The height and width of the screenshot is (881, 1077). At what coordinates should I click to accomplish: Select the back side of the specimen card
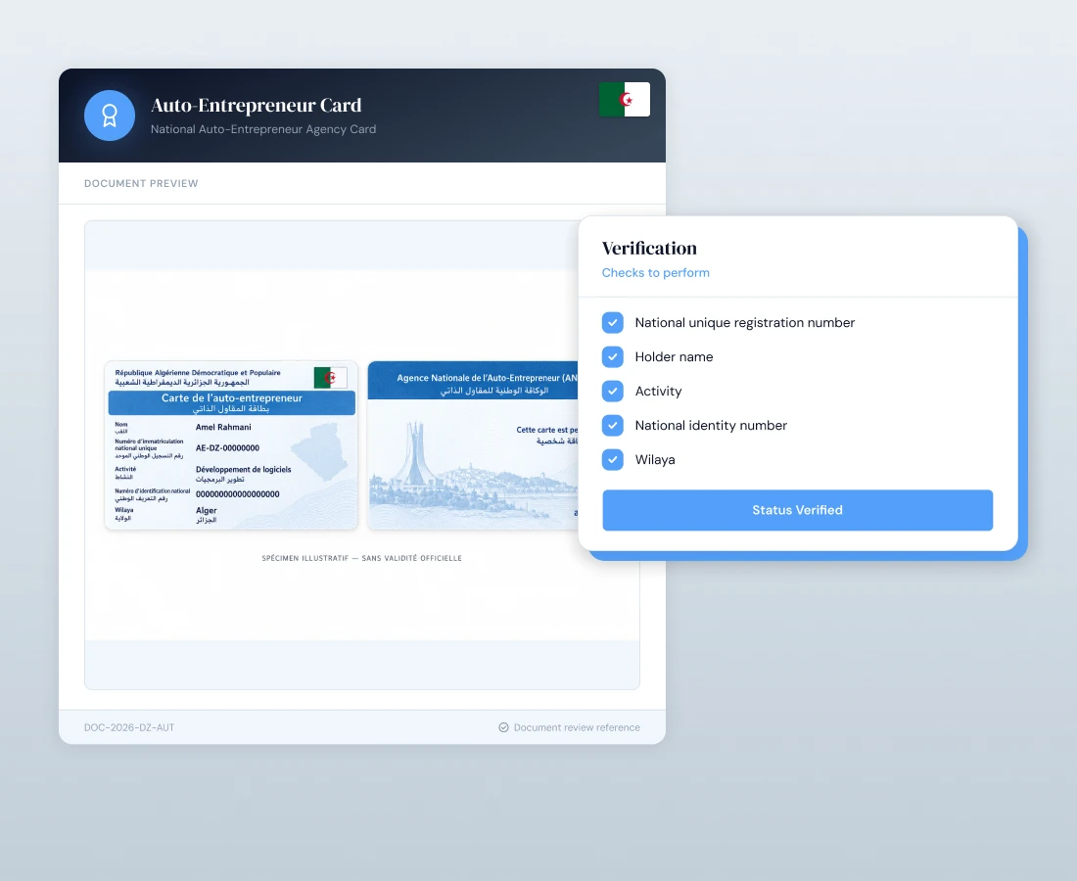tap(473, 445)
